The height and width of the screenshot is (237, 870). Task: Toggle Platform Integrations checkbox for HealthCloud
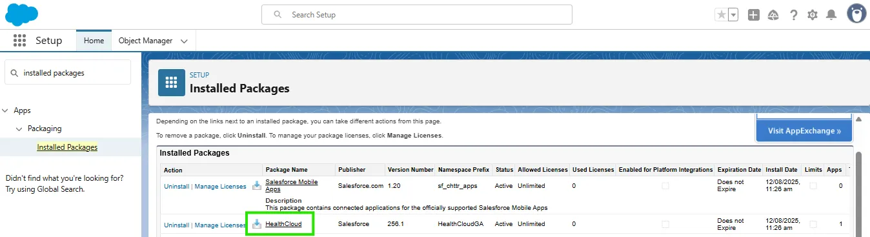coord(665,224)
